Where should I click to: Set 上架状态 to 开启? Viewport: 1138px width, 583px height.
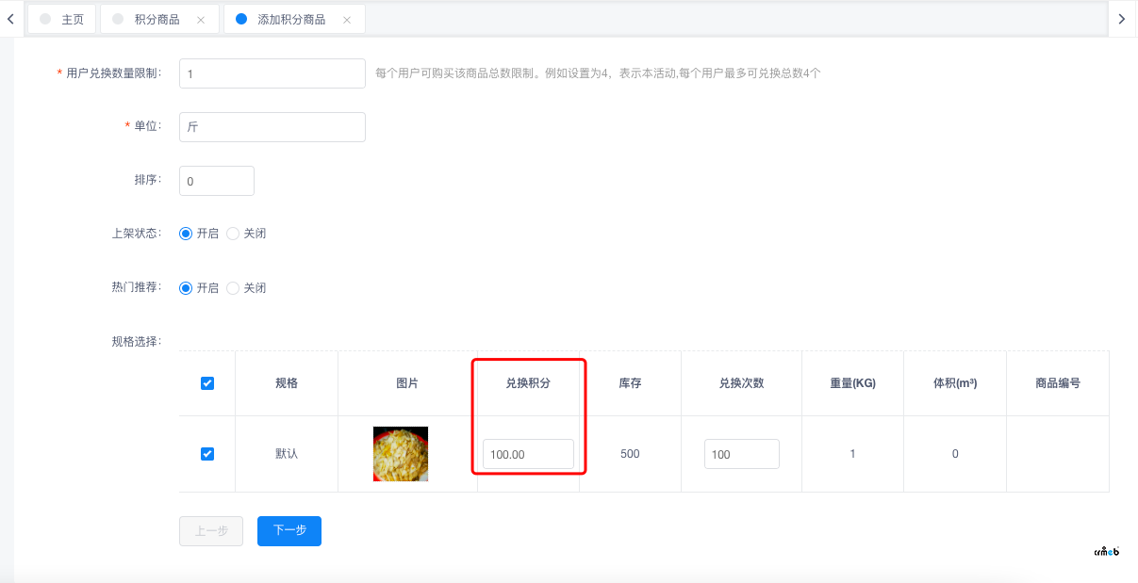(187, 234)
